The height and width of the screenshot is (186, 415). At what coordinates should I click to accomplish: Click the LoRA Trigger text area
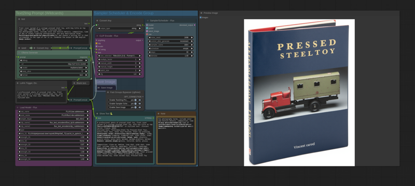coord(41,97)
